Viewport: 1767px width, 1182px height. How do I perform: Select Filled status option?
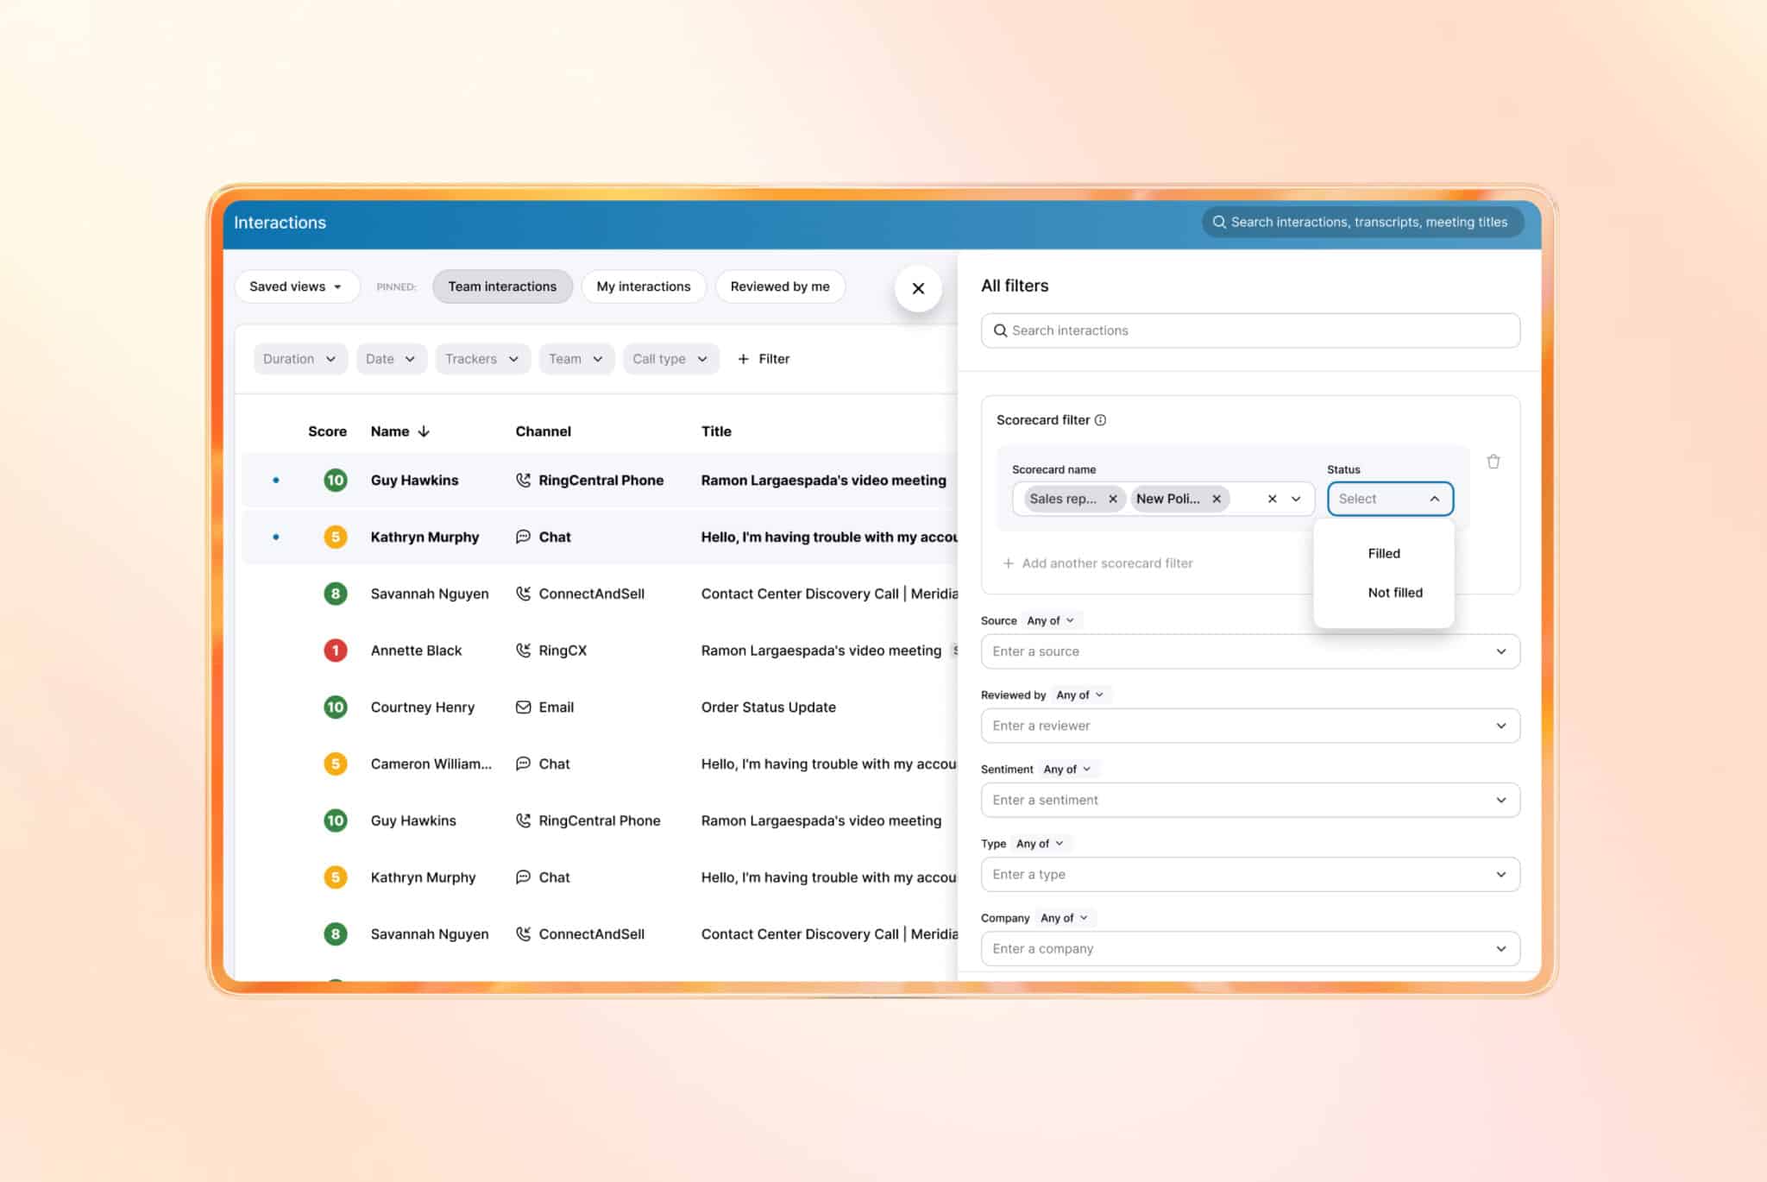(x=1383, y=554)
